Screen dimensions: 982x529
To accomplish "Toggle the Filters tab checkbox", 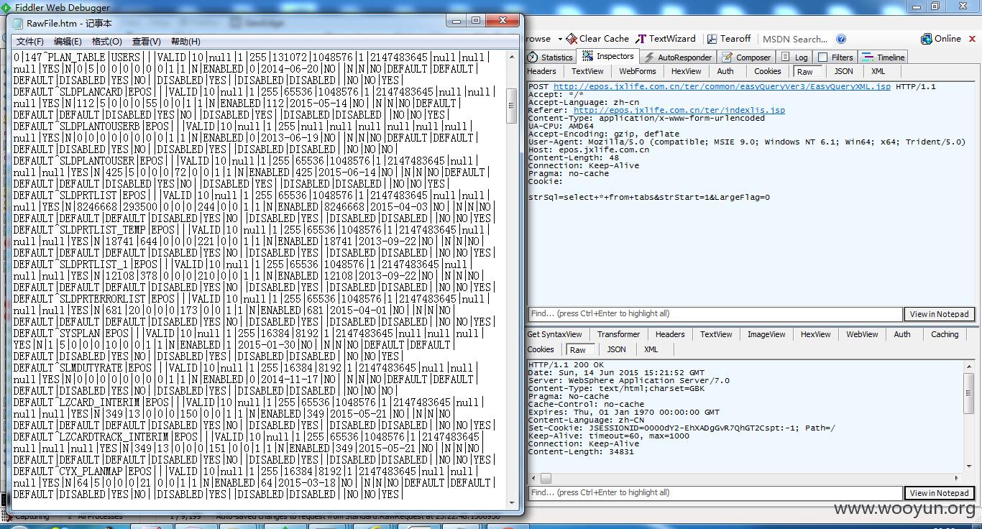I will pos(822,57).
